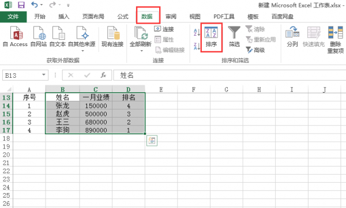Click 分列 text to columns icon
Image resolution: width=346 pixels, height=208 pixels.
292,36
